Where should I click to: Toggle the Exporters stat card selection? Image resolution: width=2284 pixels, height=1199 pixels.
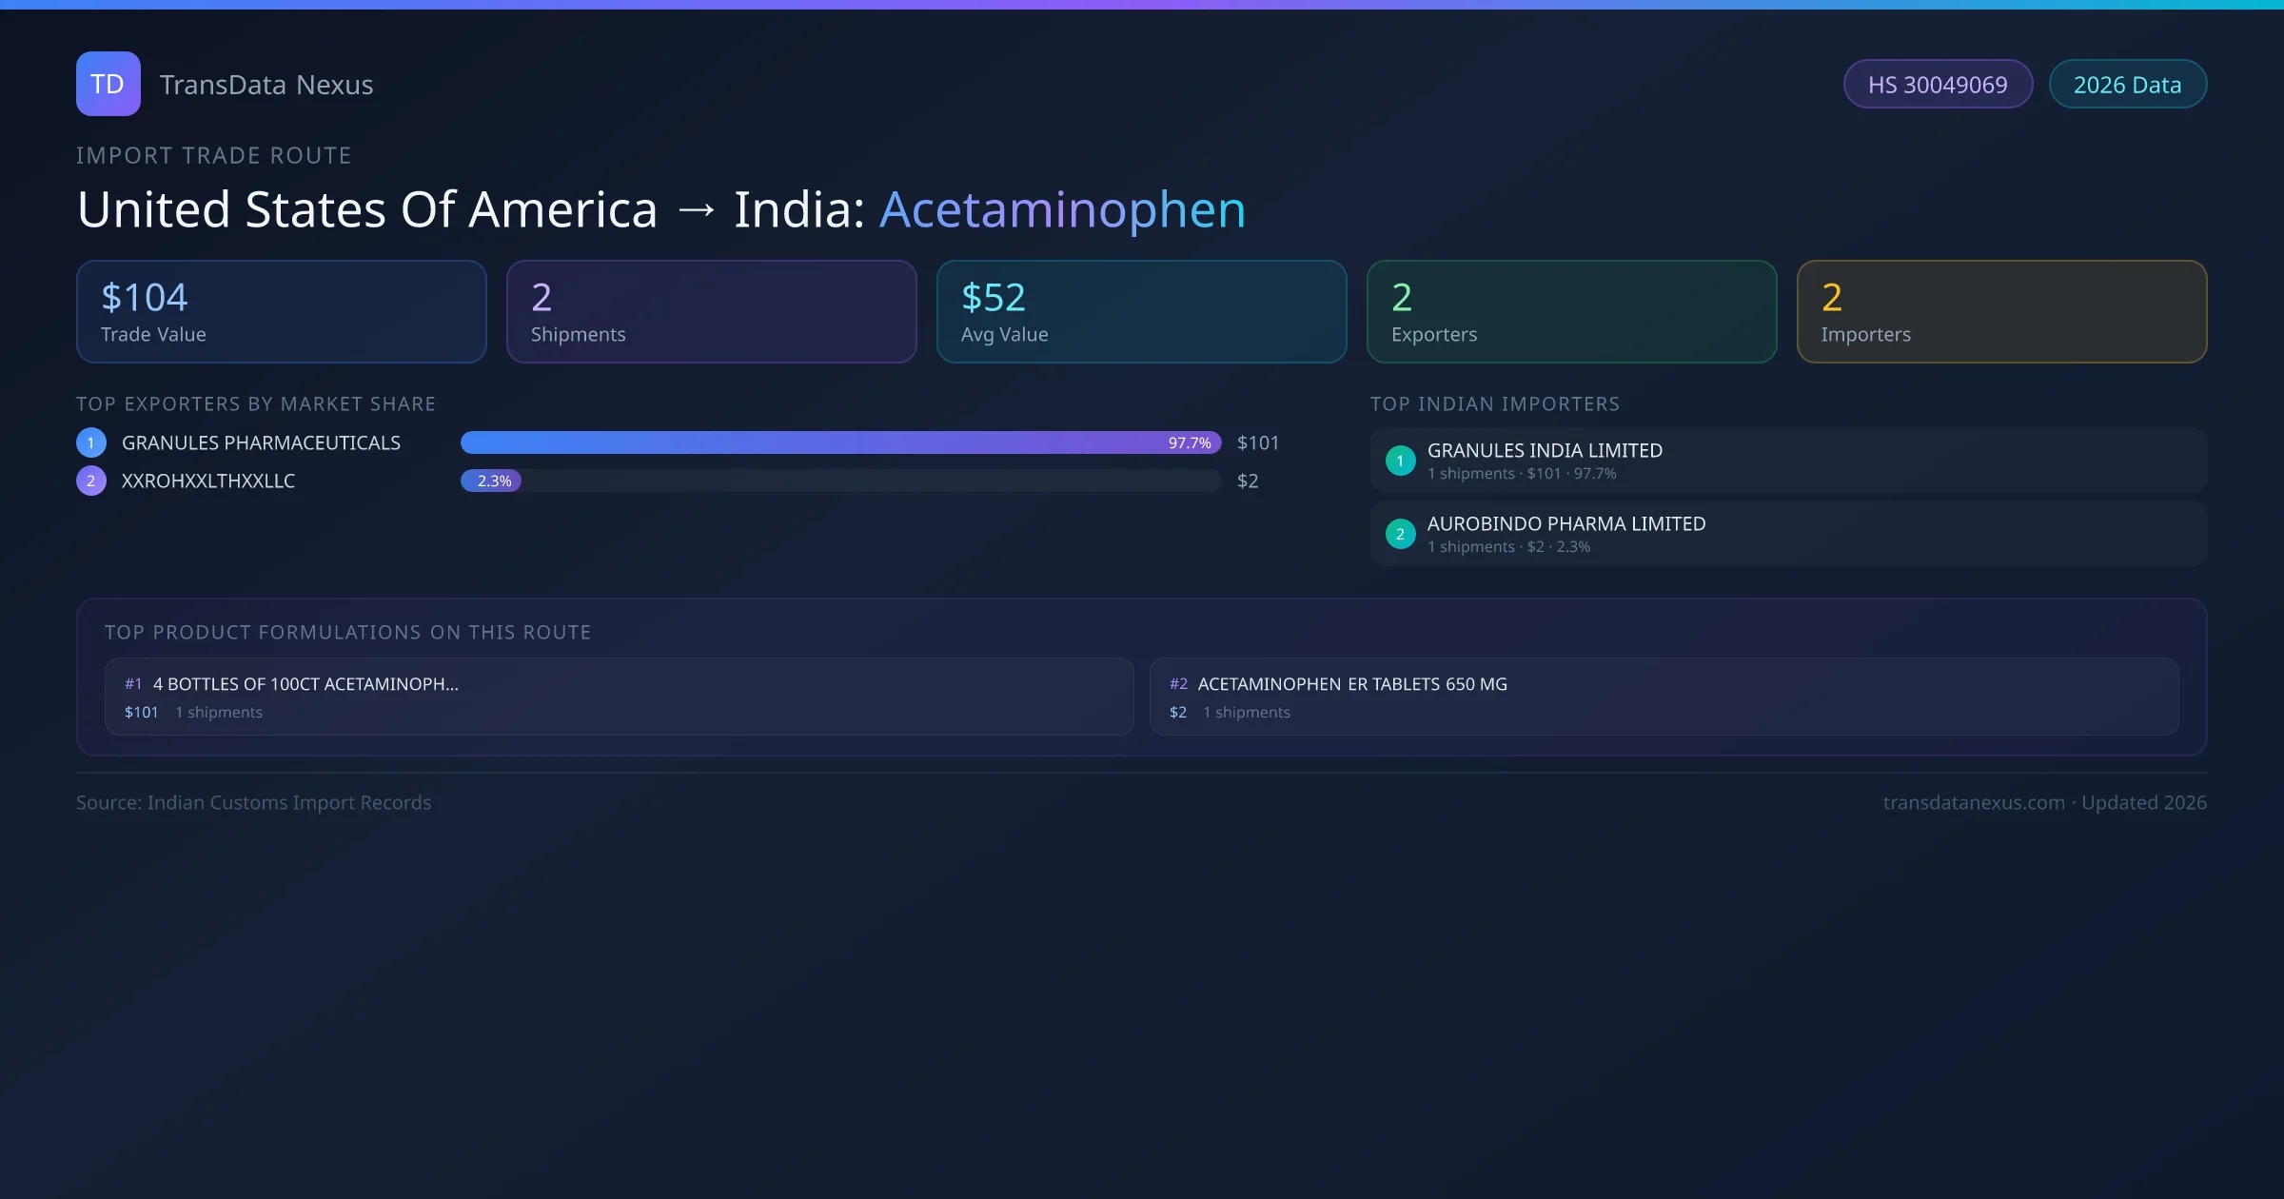(1571, 311)
